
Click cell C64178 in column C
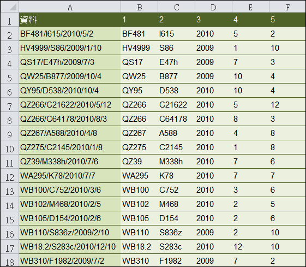coord(176,119)
